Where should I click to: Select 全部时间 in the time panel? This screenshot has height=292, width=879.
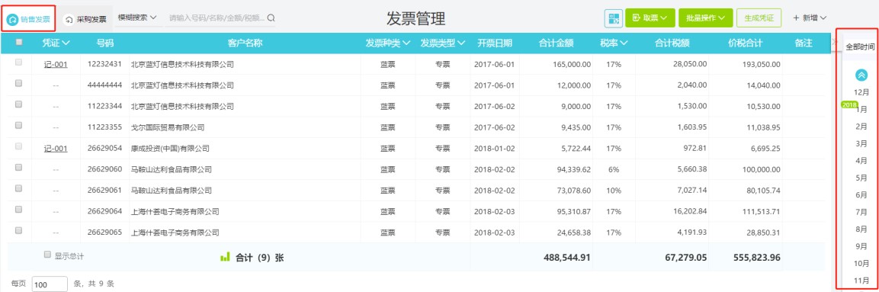click(x=860, y=47)
